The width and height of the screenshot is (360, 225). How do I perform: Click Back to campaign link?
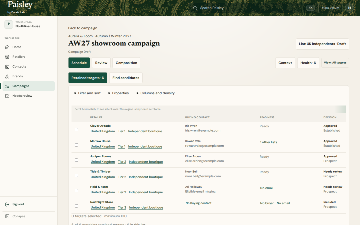point(83,28)
